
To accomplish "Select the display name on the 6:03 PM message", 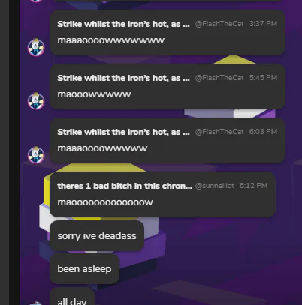I will 123,132.
